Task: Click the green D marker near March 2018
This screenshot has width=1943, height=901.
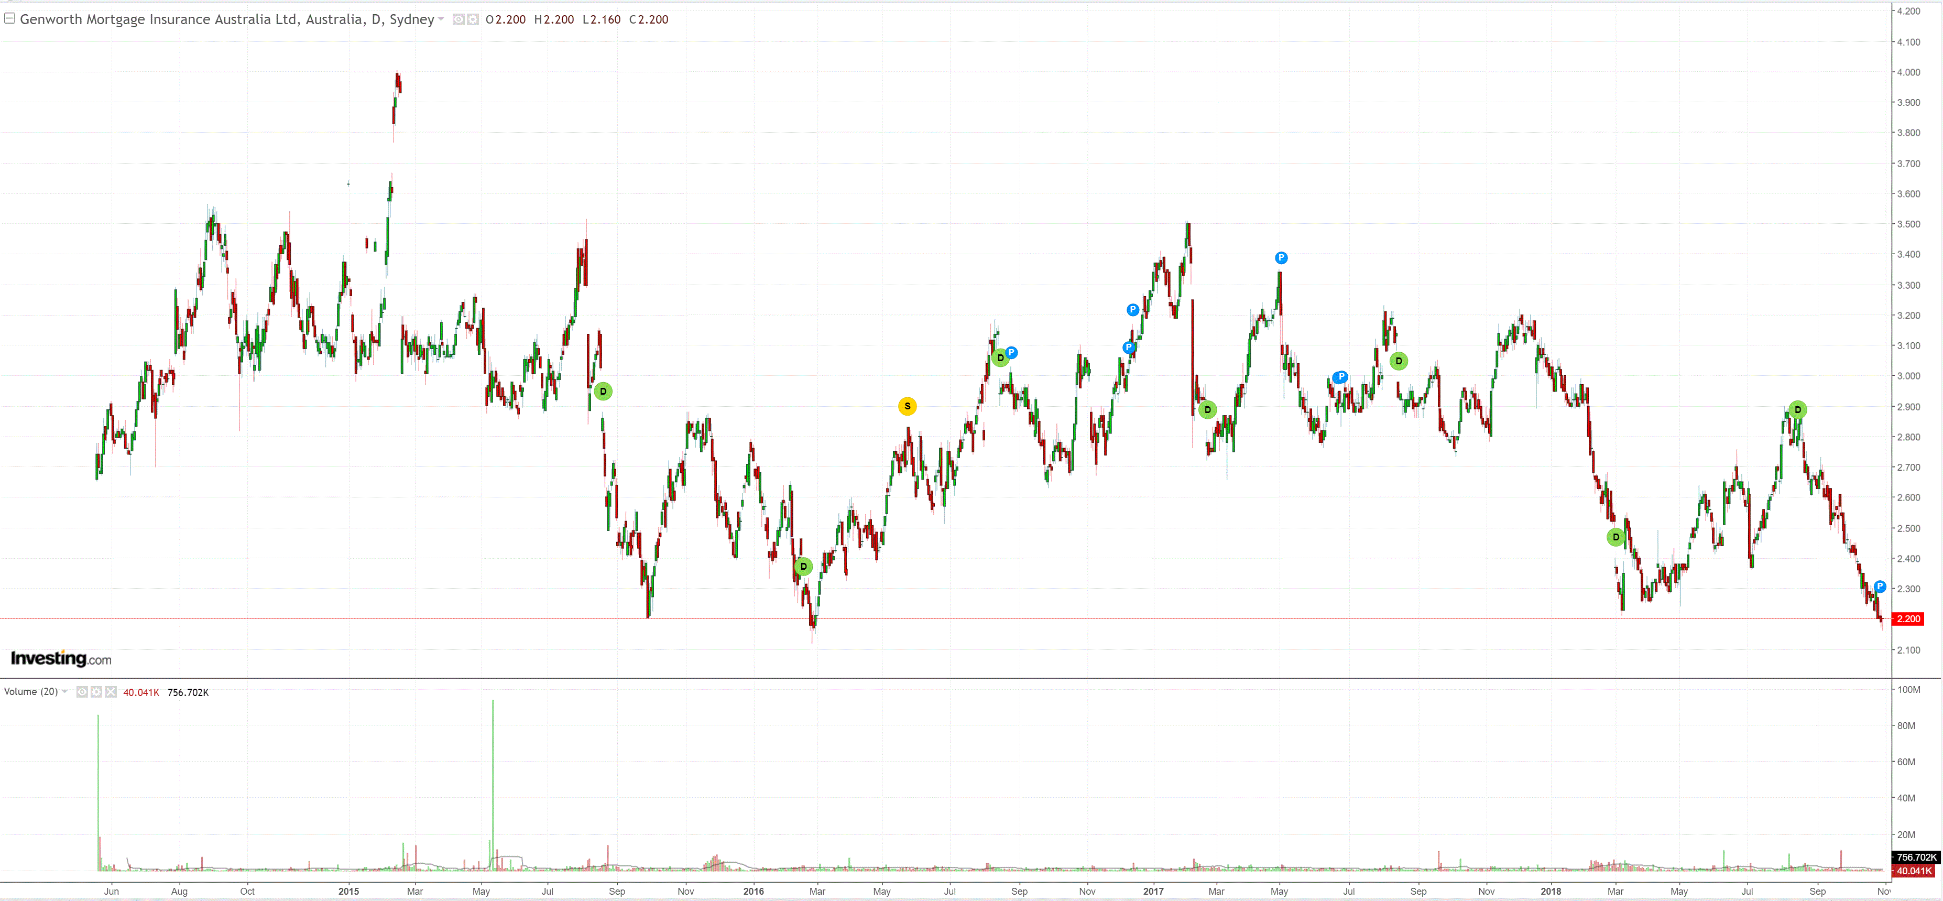Action: [1615, 537]
